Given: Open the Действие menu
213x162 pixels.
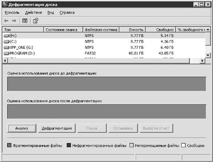Looking at the screenshot, I should point(33,13).
